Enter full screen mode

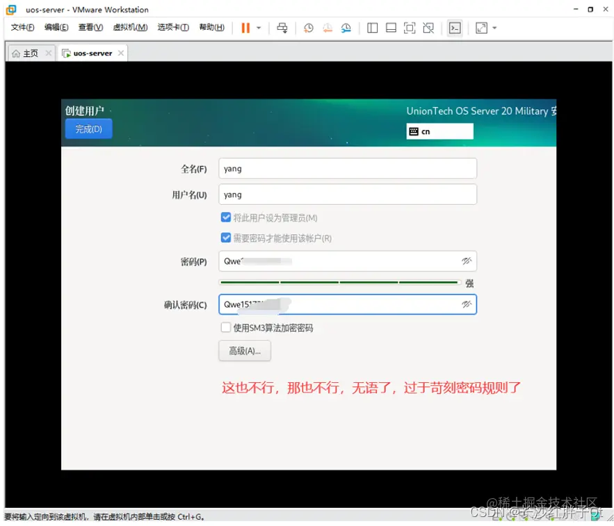[x=410, y=28]
